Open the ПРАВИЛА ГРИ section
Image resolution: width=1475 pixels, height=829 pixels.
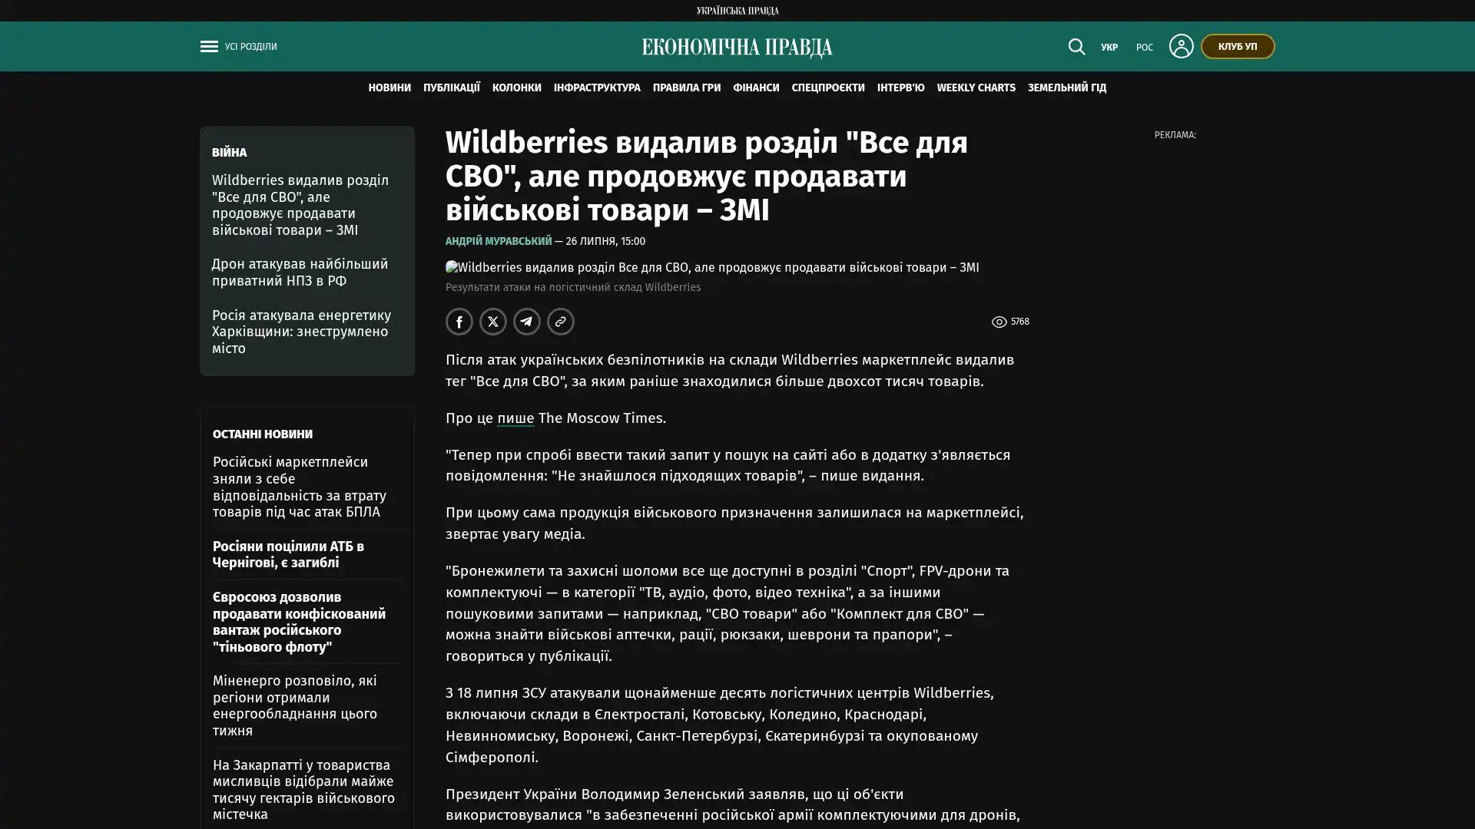tap(687, 88)
